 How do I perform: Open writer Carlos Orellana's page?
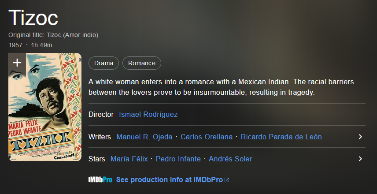[x=207, y=137]
